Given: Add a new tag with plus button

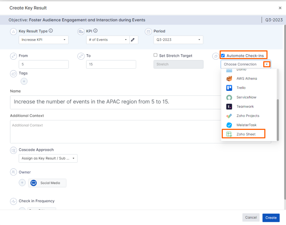Looking at the screenshot, I should coord(24,81).
